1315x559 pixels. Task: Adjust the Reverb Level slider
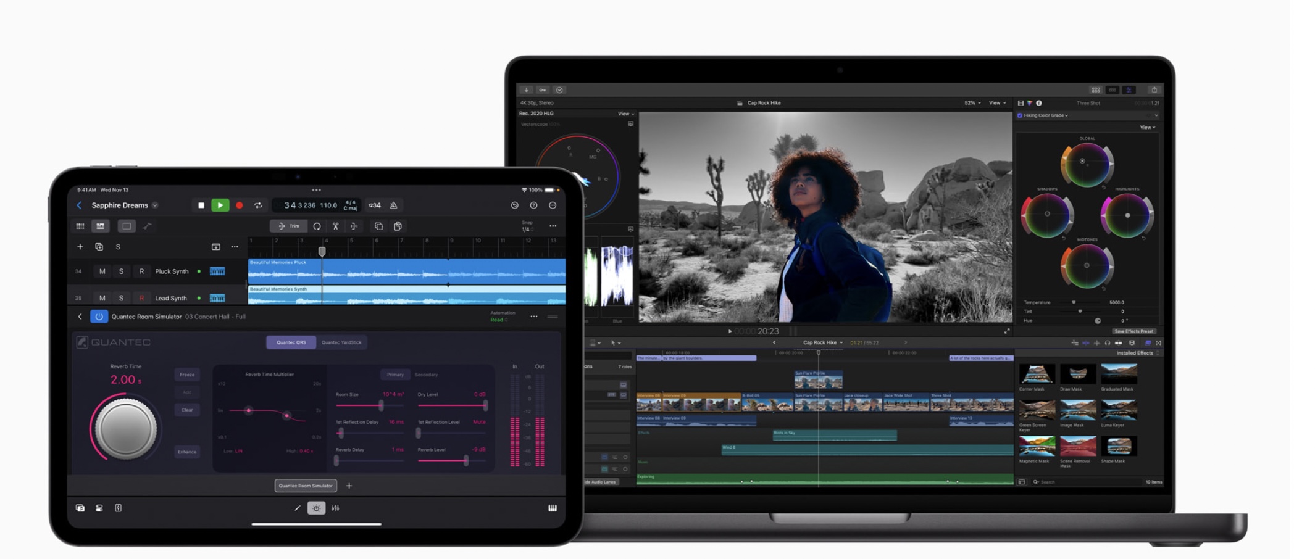pos(452,460)
